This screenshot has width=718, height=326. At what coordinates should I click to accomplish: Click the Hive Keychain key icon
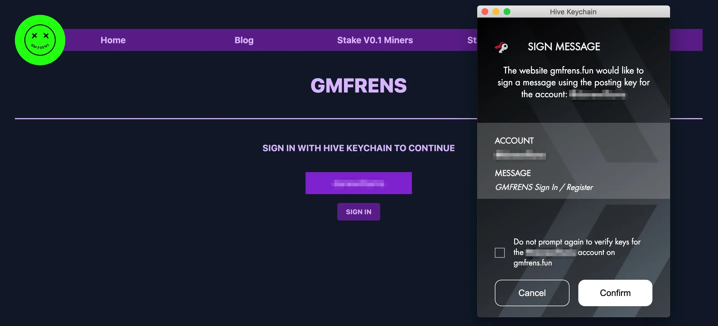click(x=501, y=47)
